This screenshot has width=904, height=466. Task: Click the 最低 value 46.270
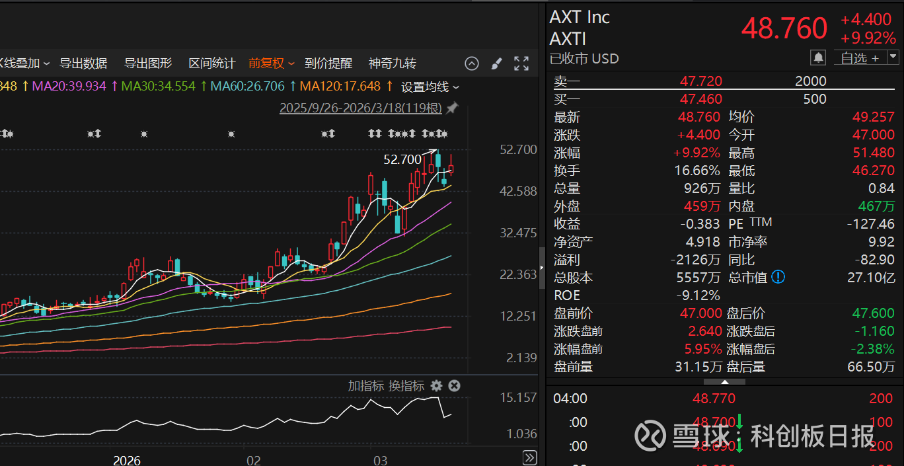coord(874,171)
